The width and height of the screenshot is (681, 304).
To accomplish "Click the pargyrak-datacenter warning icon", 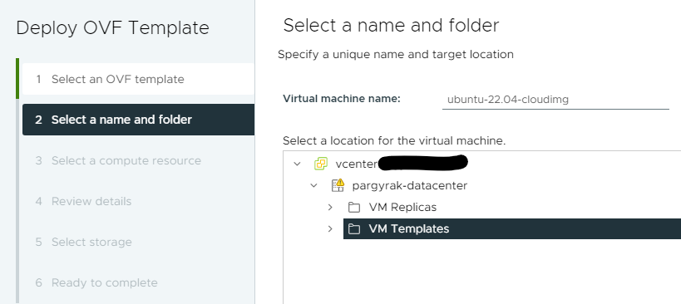I will click(x=338, y=185).
